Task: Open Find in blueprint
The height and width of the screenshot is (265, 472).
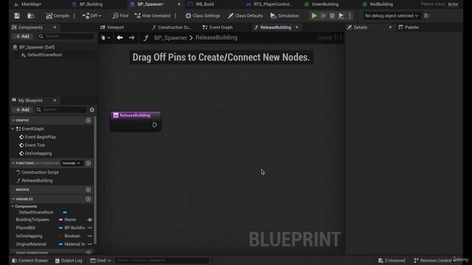Action: 120,15
